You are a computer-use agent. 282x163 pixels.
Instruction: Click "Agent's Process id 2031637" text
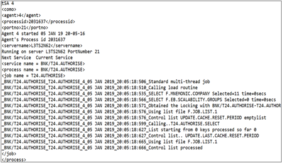(x=33, y=39)
